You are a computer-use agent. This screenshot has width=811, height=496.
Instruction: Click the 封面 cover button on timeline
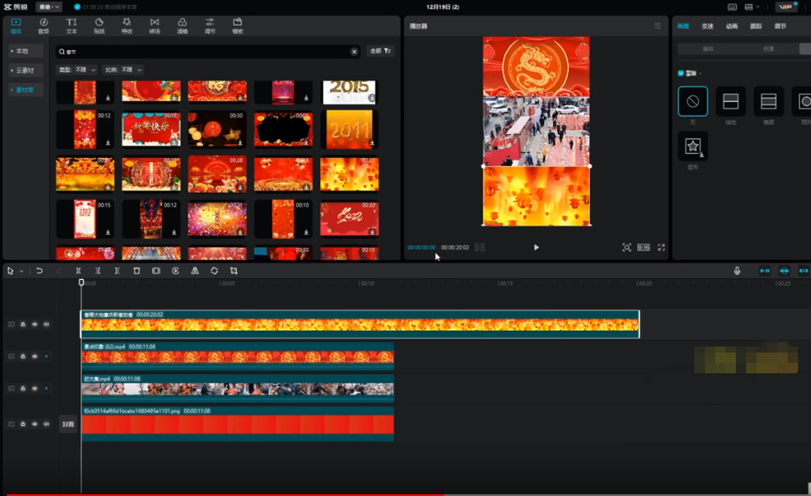point(68,424)
